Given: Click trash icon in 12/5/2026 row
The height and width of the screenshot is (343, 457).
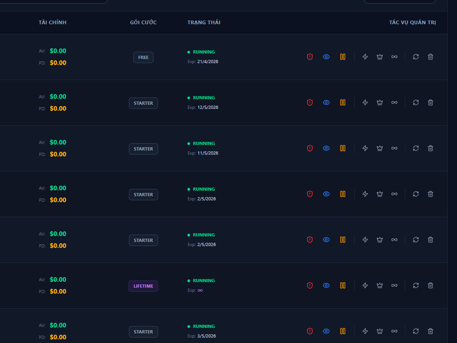Looking at the screenshot, I should 430,102.
